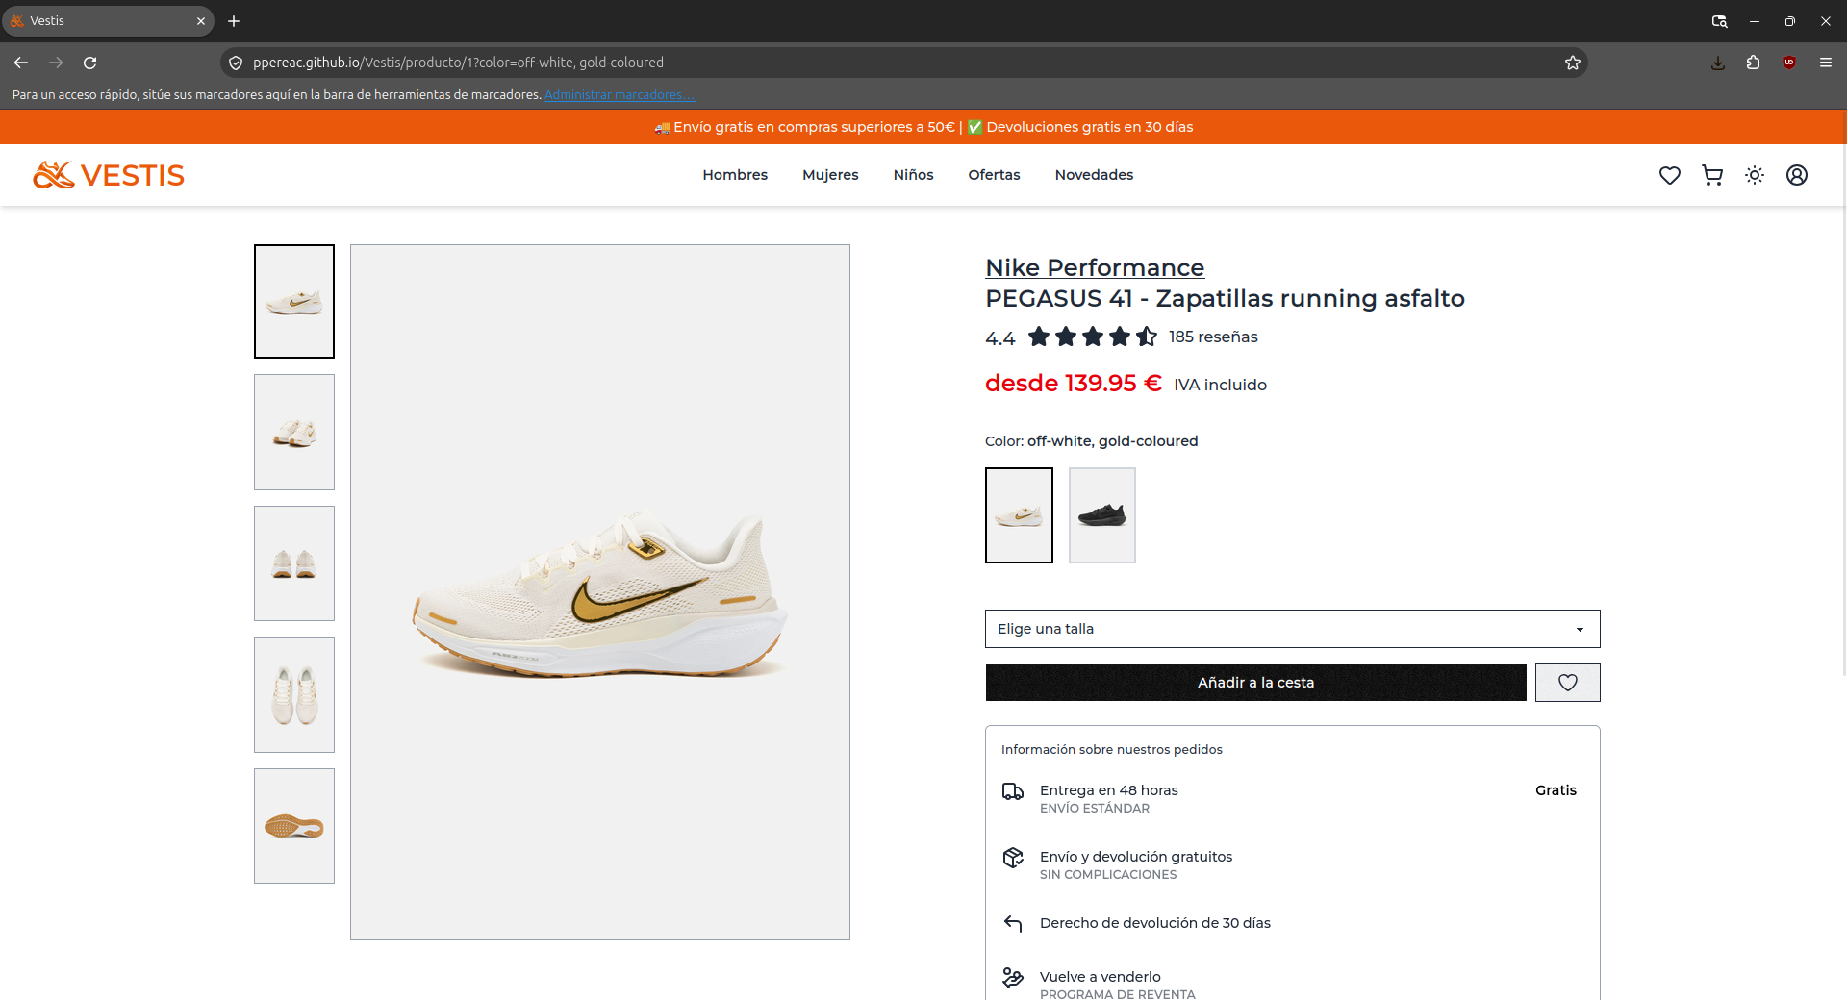
Task: Click Administrar marcadores link
Action: pos(620,94)
